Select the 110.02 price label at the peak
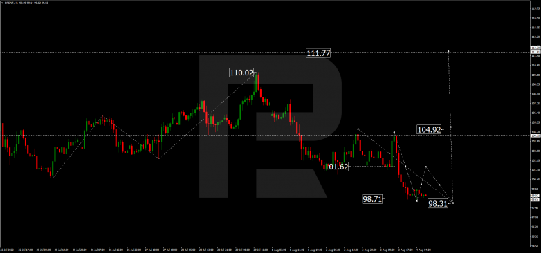The height and width of the screenshot is (253, 541). pyautogui.click(x=241, y=73)
